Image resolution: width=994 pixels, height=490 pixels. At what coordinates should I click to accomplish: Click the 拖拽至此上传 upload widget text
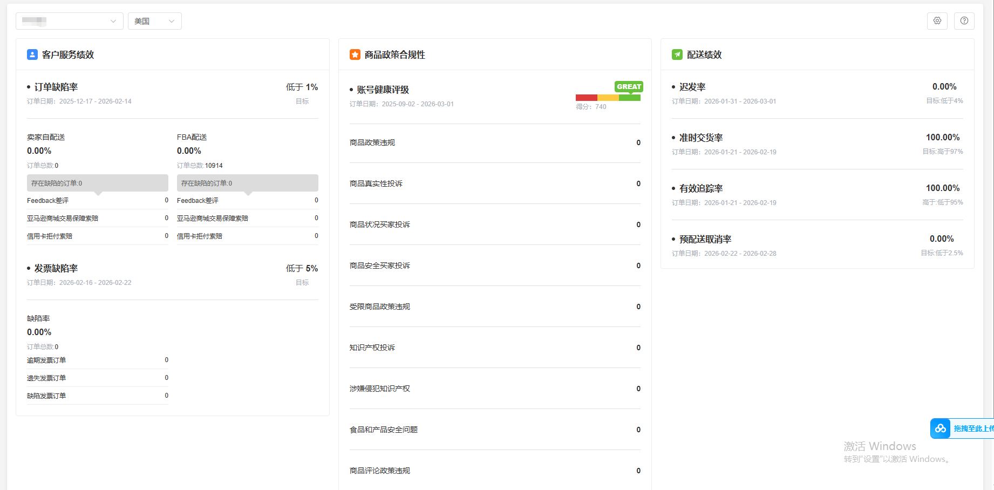(972, 428)
